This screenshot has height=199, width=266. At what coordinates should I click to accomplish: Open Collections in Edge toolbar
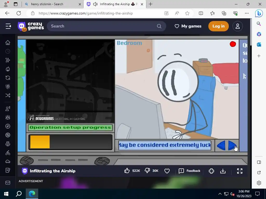[x=224, y=13]
